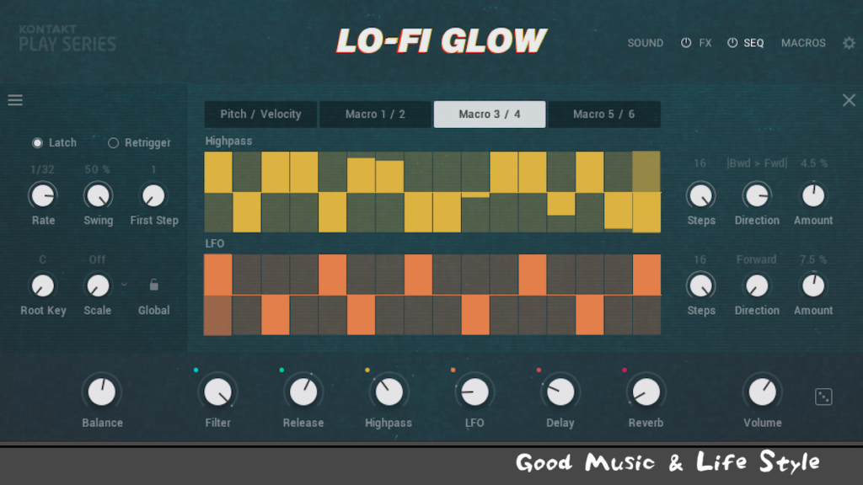Click the Root Key knob
The height and width of the screenshot is (485, 863).
click(42, 285)
